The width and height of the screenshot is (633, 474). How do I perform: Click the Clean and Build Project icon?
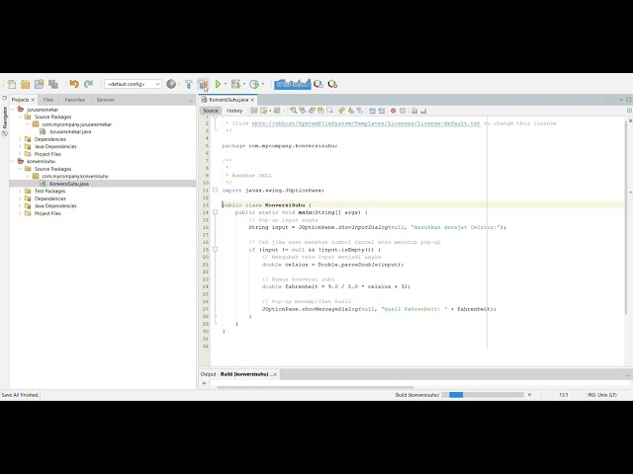tap(203, 84)
